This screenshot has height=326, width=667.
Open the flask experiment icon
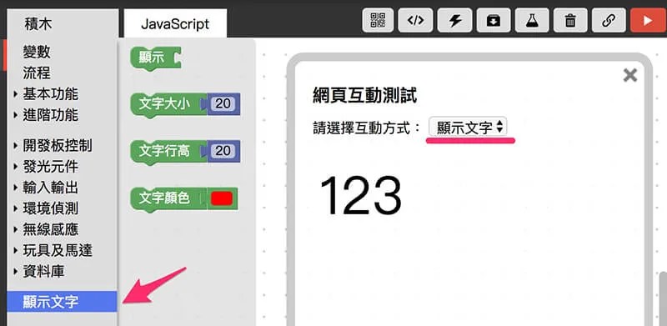click(x=532, y=20)
